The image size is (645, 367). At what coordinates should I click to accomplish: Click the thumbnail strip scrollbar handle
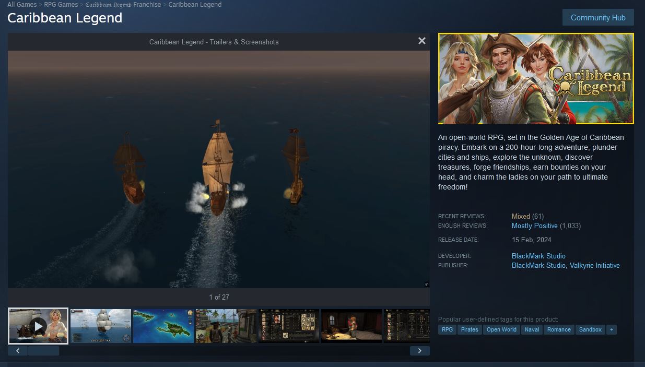(44, 351)
